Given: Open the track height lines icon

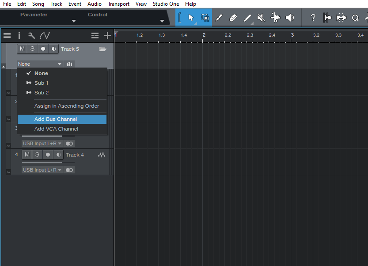Looking at the screenshot, I should pos(95,36).
